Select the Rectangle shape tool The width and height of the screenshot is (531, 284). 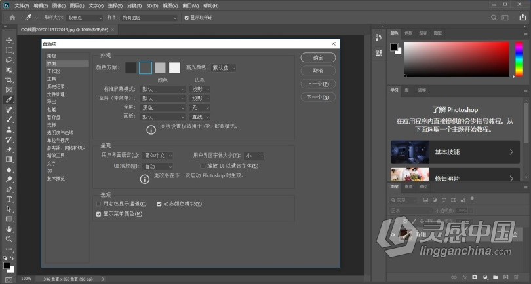(9, 219)
